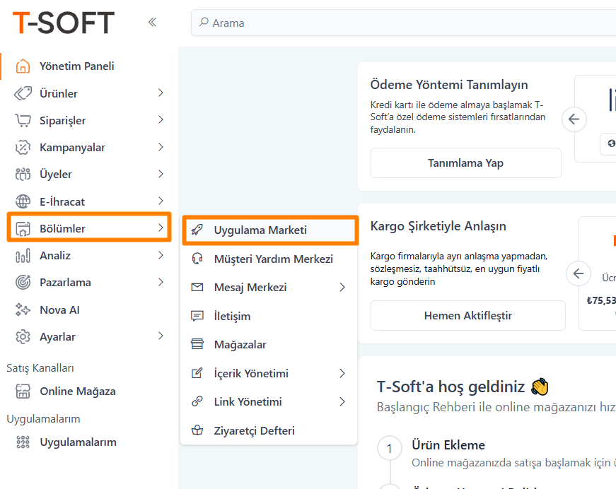Open the Siparişler section via its cart icon
Viewport: 616px width, 489px height.
pos(23,120)
